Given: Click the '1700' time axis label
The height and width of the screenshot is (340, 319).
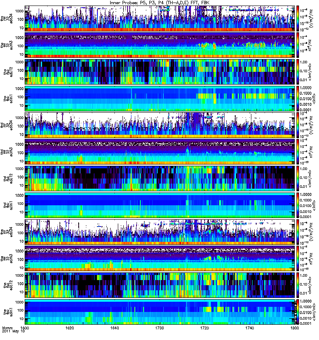Looking at the screenshot, I should tap(160, 328).
